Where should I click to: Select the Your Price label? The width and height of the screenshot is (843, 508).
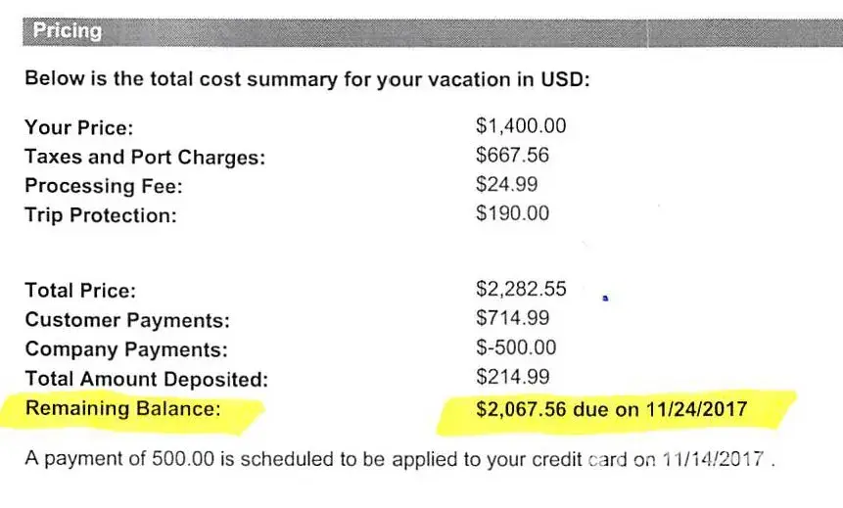click(x=78, y=128)
